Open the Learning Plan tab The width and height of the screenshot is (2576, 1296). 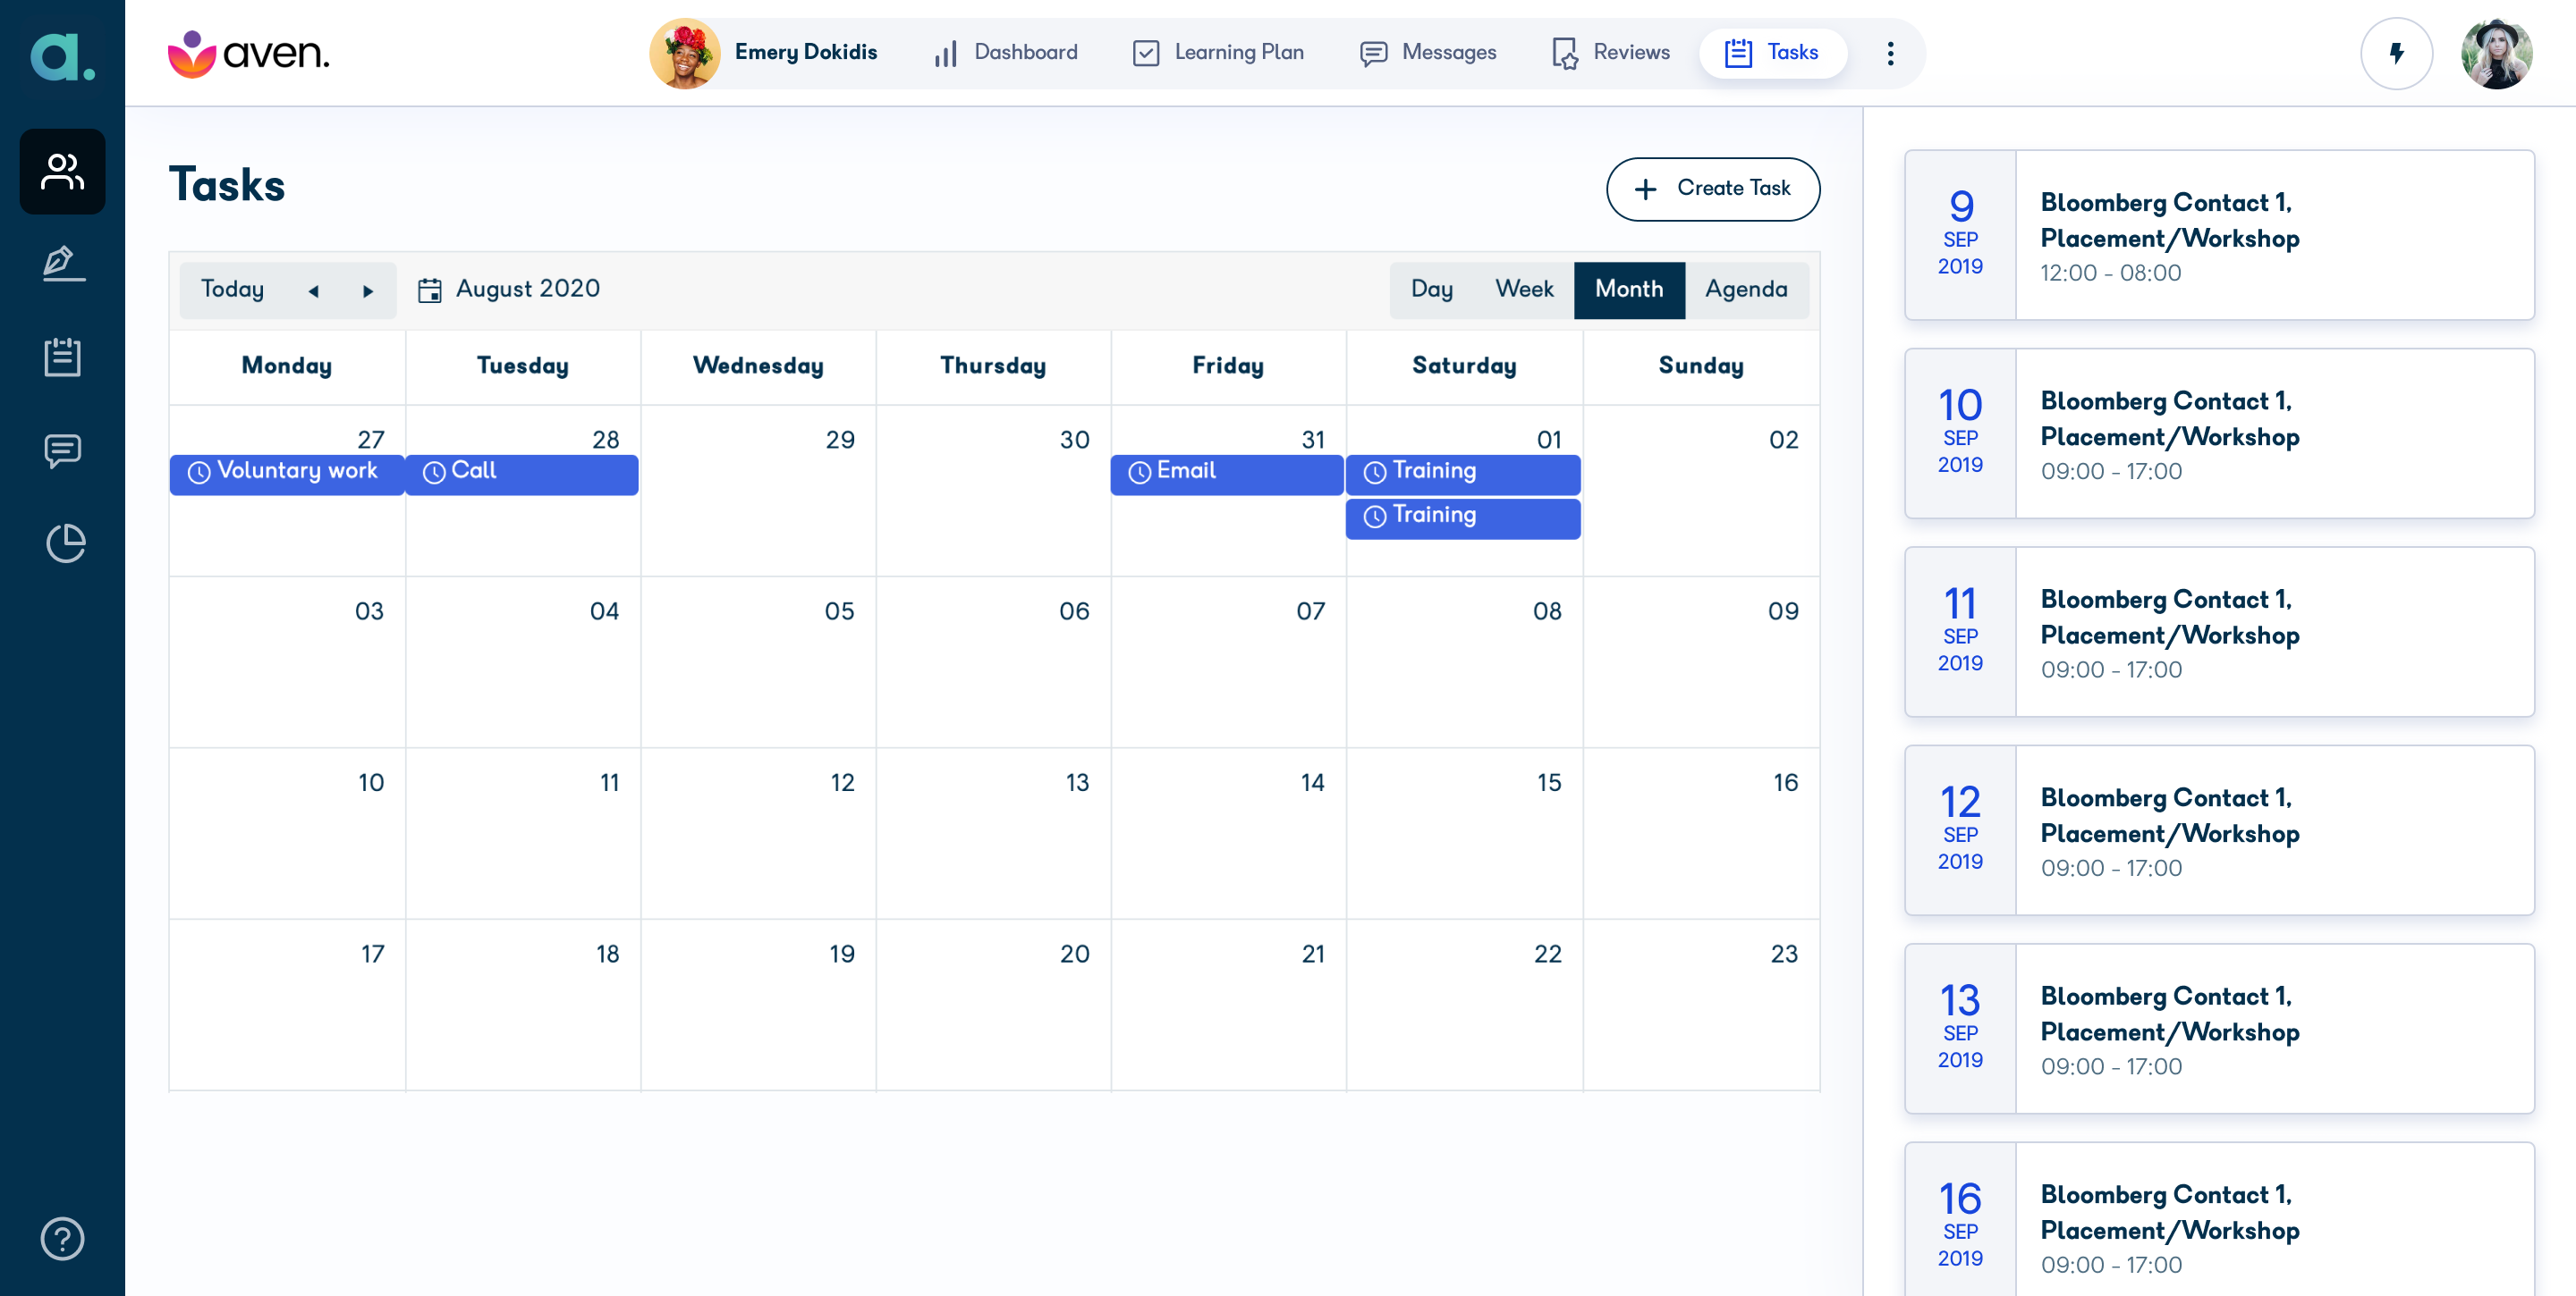pyautogui.click(x=1218, y=53)
